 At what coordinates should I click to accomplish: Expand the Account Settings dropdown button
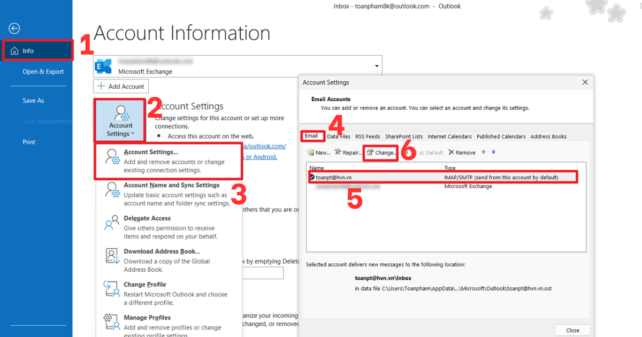[x=121, y=121]
